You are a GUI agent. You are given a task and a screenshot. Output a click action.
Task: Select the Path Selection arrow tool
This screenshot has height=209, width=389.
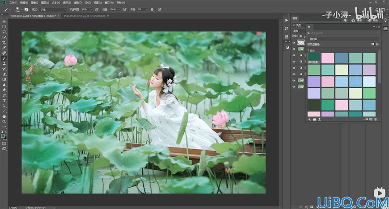(4, 106)
